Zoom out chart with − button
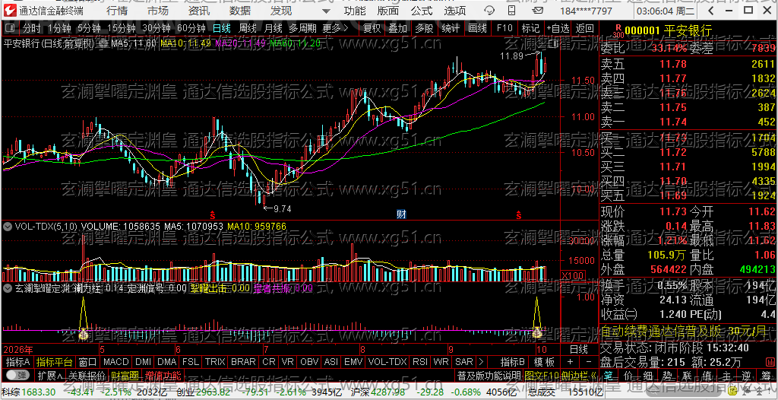This screenshot has width=778, height=400. pos(589,362)
